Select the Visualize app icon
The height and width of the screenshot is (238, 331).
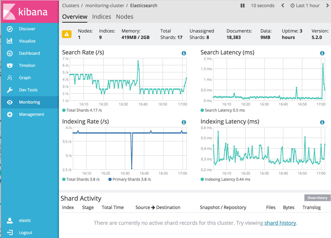pos(10,41)
